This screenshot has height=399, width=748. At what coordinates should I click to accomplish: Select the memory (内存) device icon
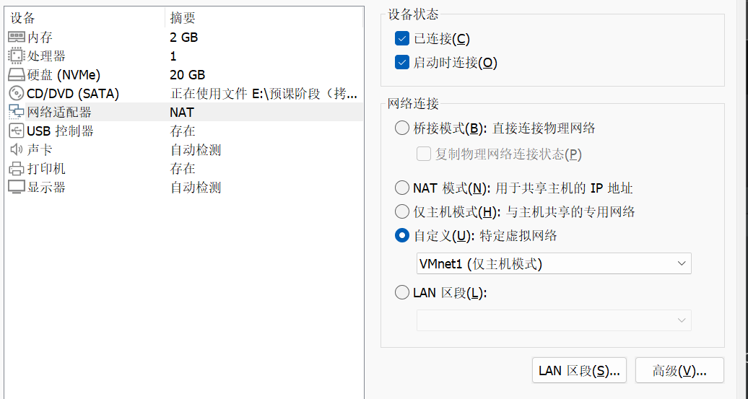pos(16,37)
